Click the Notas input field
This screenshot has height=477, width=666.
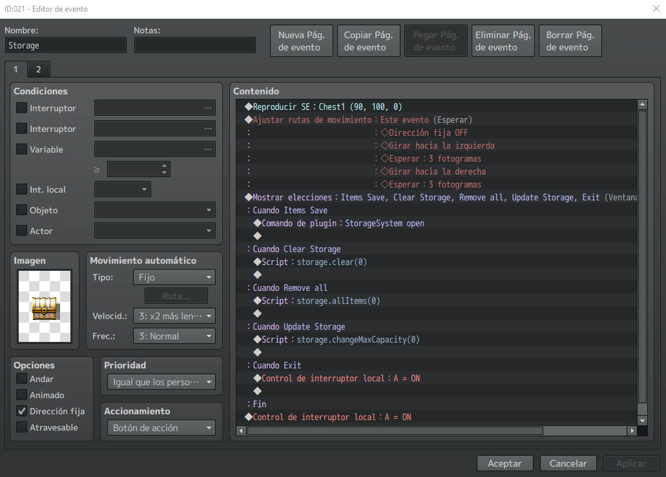[195, 45]
